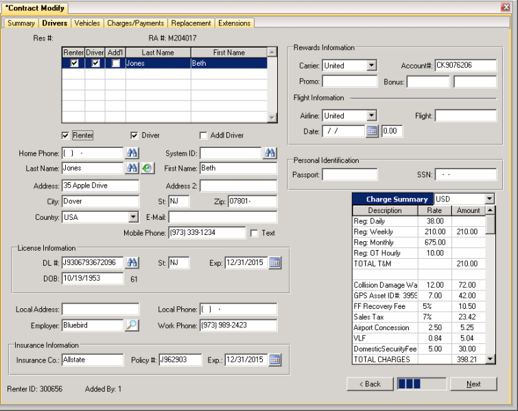This screenshot has height=411, width=518.
Task: Open calendar picker for license Exp date
Action: click(x=275, y=263)
